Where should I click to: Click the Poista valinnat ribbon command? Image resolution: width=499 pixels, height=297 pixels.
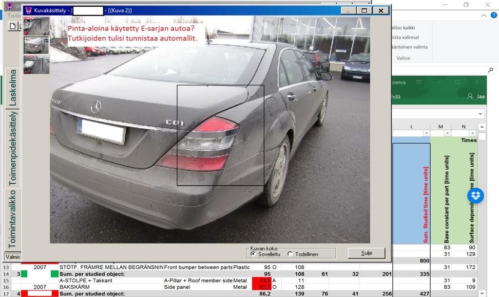405,37
